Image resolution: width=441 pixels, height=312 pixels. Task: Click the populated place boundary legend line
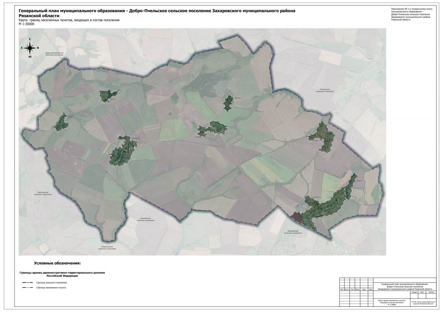(x=28, y=288)
